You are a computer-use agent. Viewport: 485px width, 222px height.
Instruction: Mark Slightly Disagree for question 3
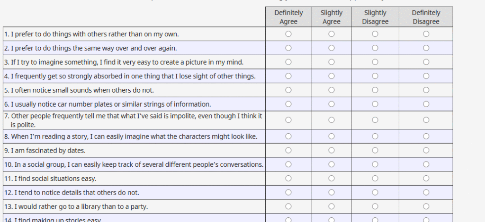pyautogui.click(x=375, y=62)
